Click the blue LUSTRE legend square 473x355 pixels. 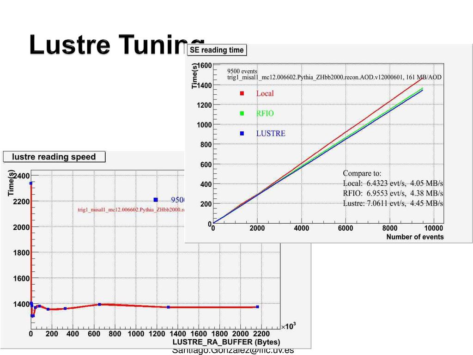pos(242,134)
